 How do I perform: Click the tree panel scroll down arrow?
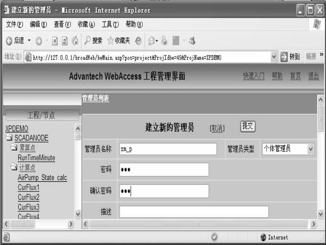click(78, 214)
